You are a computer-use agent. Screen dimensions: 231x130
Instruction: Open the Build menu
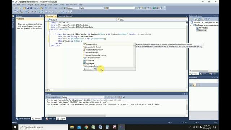(x=37, y=5)
